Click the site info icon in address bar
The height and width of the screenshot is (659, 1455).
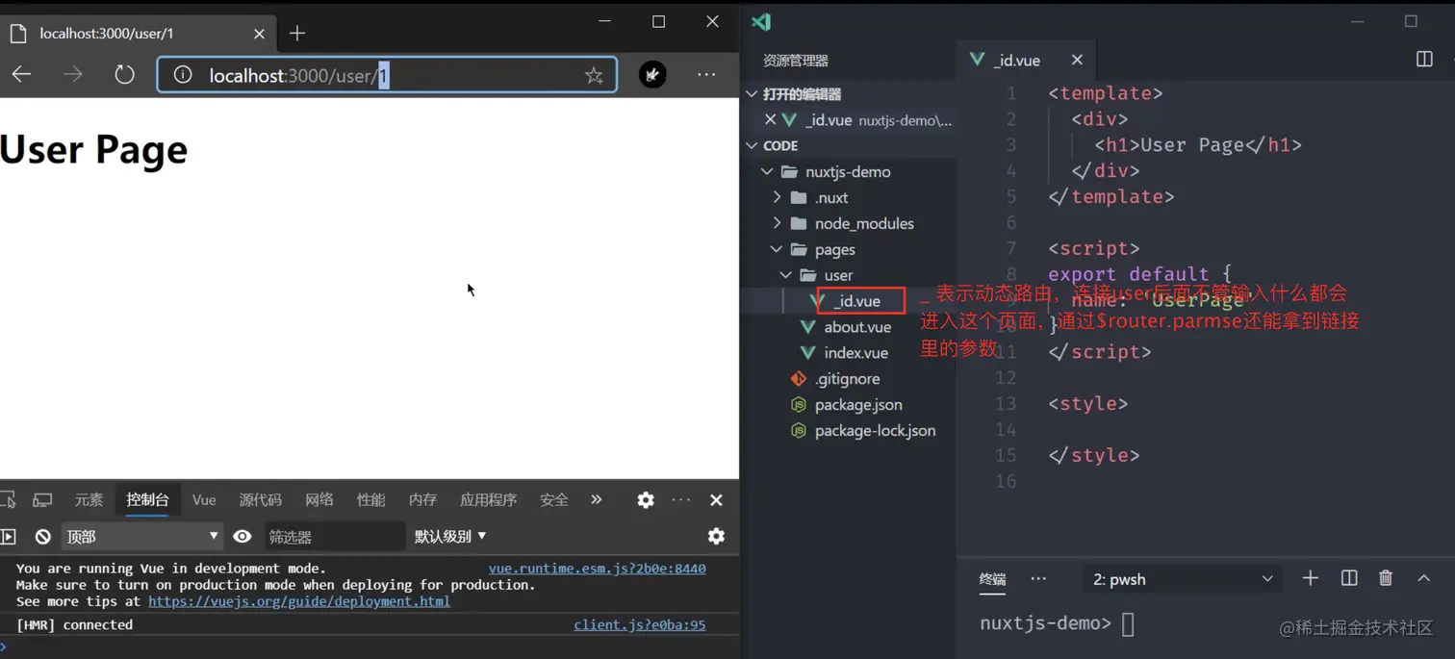(183, 75)
